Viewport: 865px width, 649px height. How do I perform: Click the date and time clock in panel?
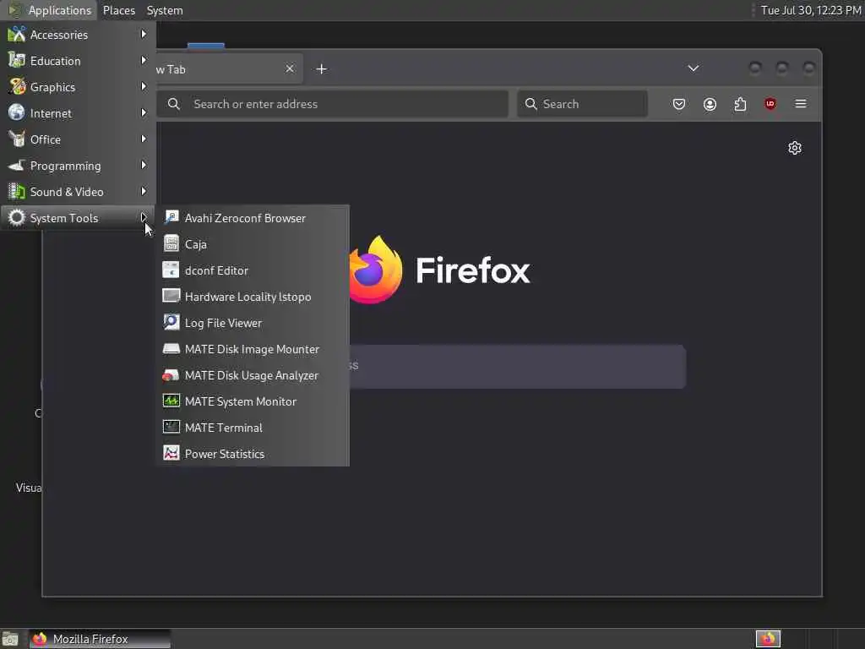[x=810, y=10]
